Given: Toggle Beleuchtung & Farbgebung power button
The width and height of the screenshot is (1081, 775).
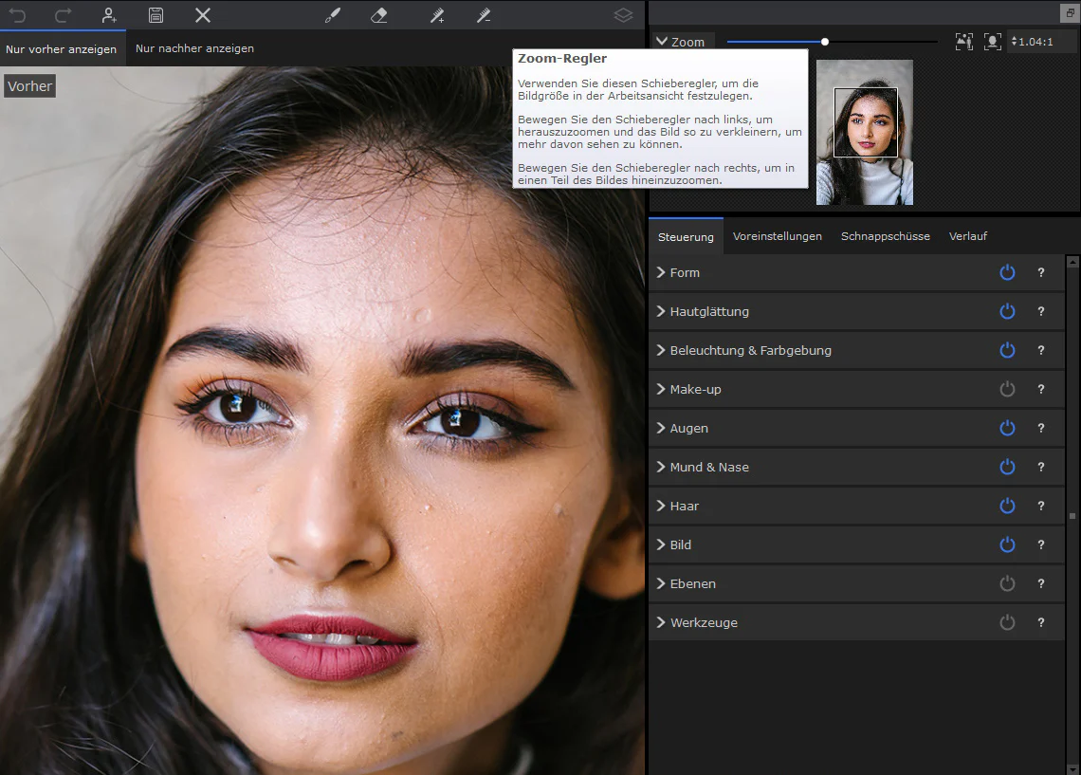Looking at the screenshot, I should coord(1007,350).
